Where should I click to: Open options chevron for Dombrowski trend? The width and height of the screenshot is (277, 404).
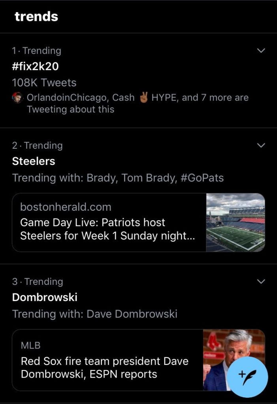pos(261,281)
